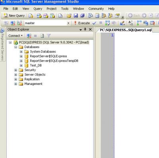Open the master database dropdown
Image resolution: width=159 pixels, height=158 pixels.
point(68,23)
